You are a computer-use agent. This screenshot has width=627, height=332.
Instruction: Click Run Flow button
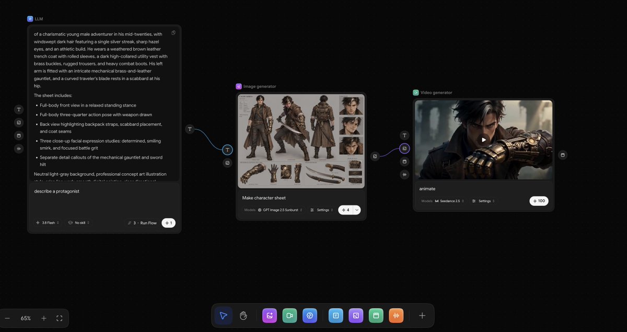[x=142, y=223]
